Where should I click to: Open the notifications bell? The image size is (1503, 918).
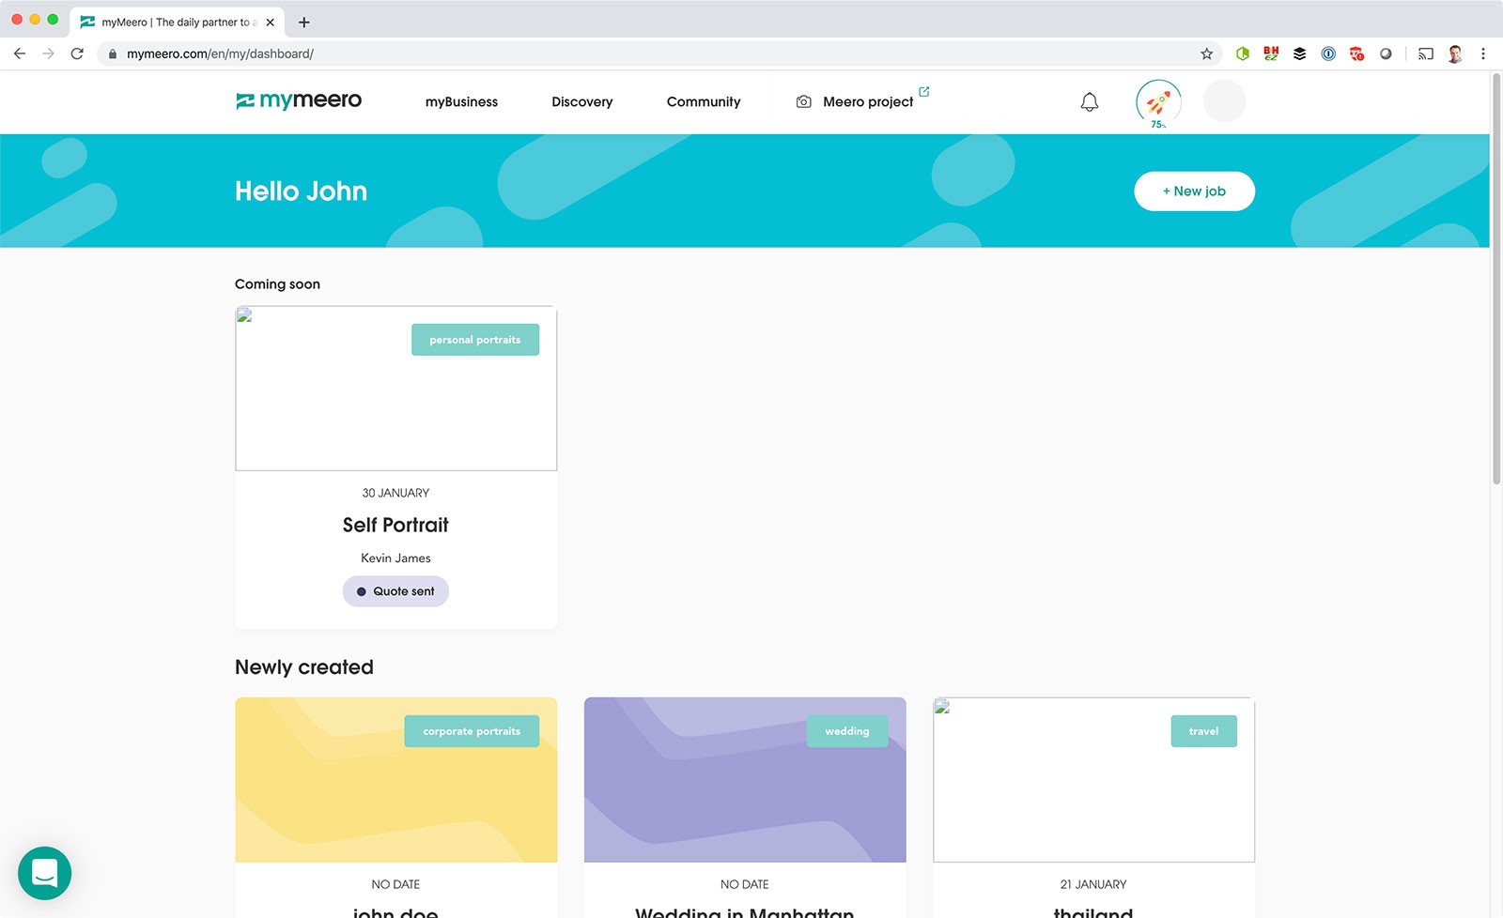click(x=1089, y=102)
